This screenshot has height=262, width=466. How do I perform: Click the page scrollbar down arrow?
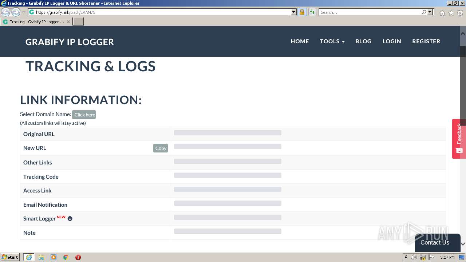[463, 244]
